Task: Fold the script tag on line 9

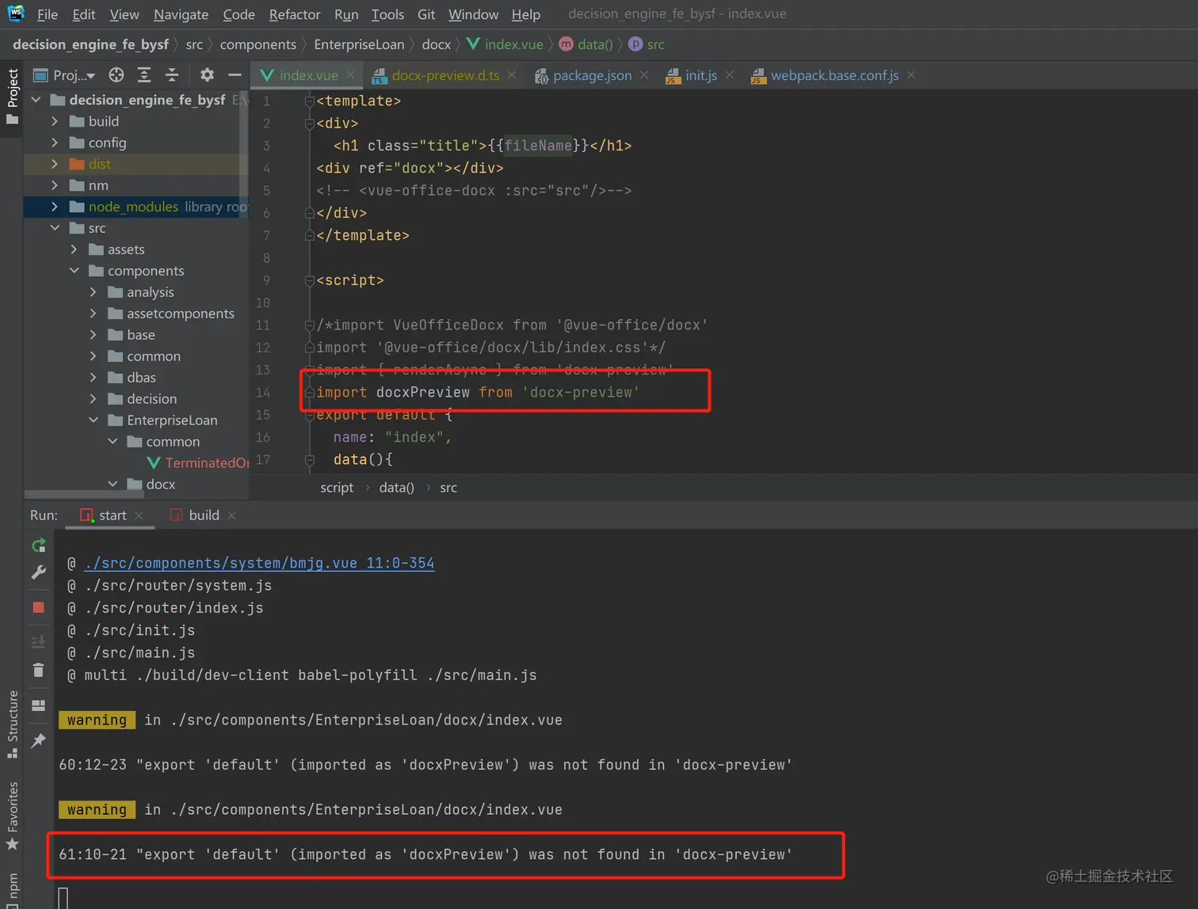Action: click(310, 280)
